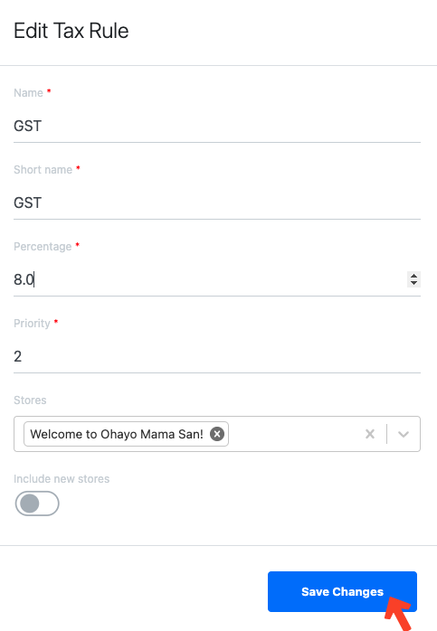The image size is (437, 631).
Task: Expand the Stores dropdown chevron
Action: [x=404, y=434]
